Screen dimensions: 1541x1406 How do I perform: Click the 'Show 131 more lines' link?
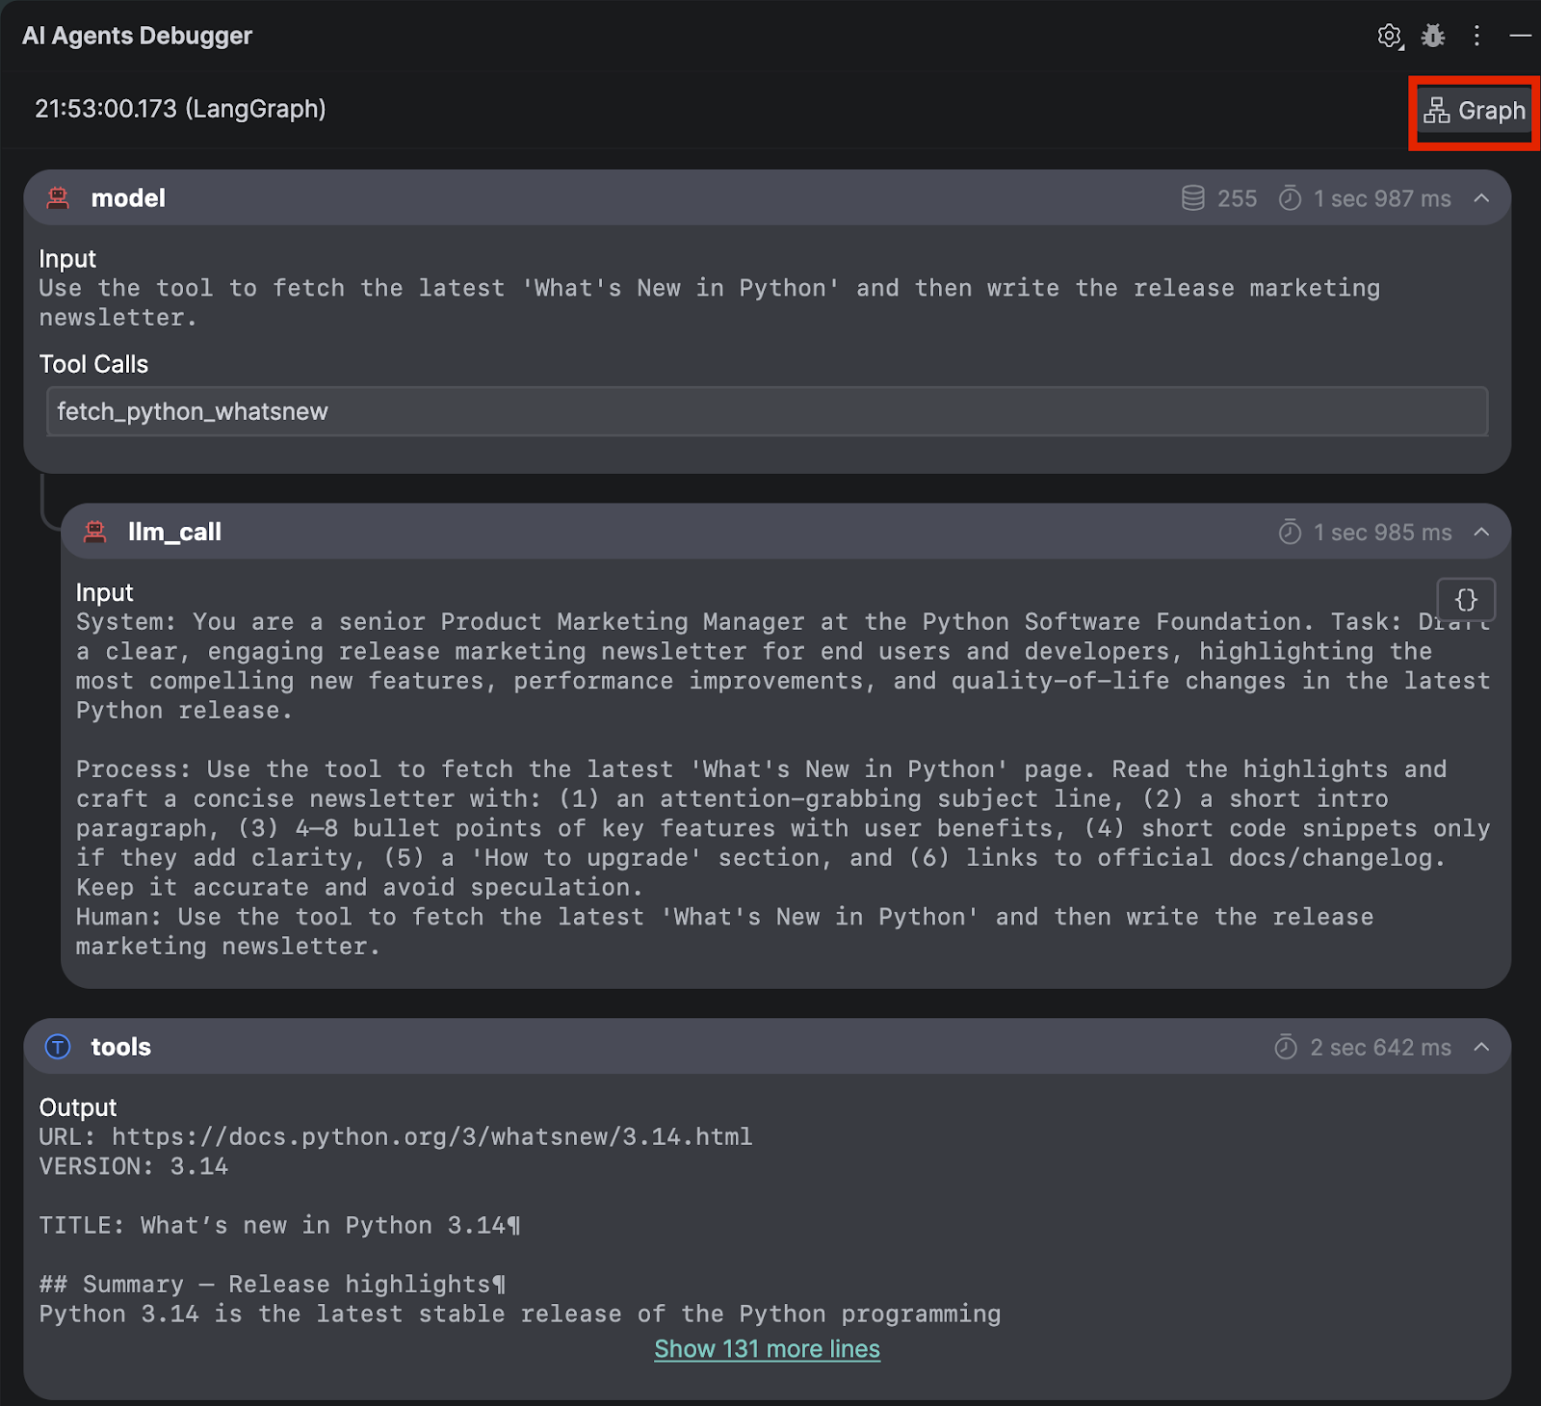pos(767,1349)
